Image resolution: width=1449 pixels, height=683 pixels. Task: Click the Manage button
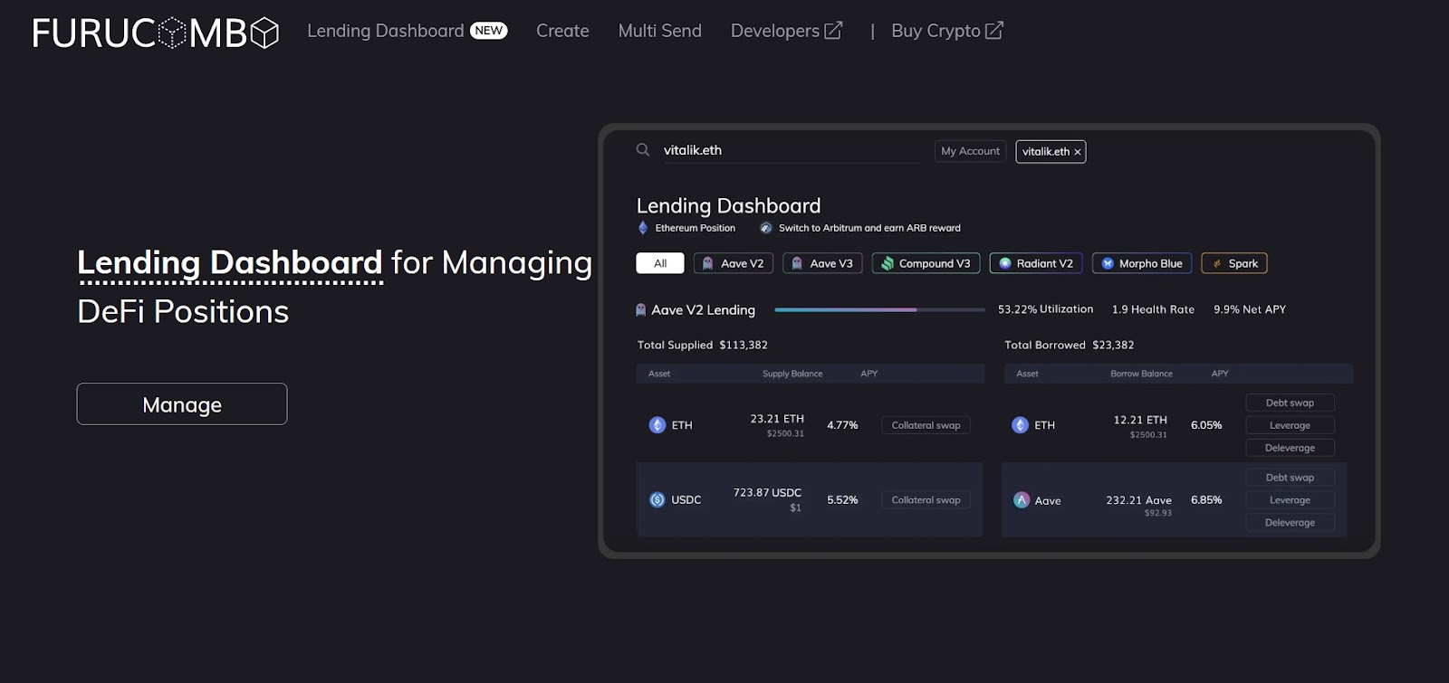(x=182, y=404)
